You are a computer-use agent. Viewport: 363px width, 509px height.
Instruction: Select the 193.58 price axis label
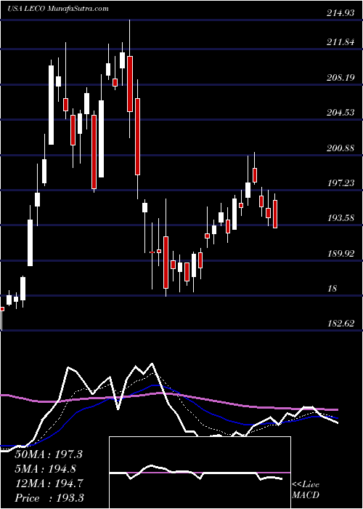tap(340, 218)
